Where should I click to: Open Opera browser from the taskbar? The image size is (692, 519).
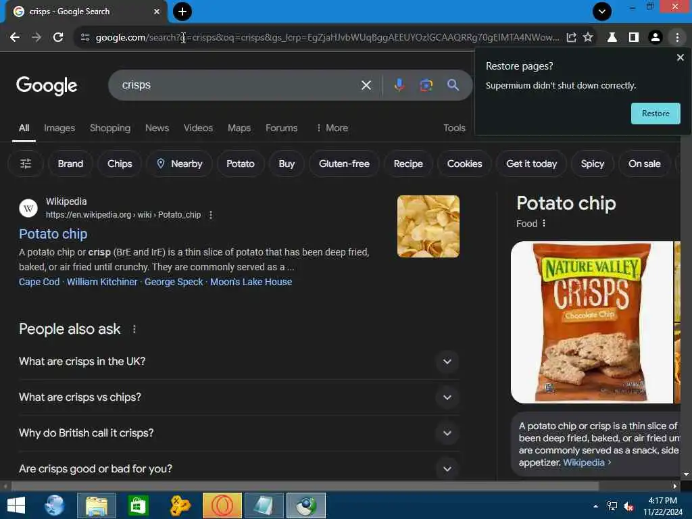[222, 505]
